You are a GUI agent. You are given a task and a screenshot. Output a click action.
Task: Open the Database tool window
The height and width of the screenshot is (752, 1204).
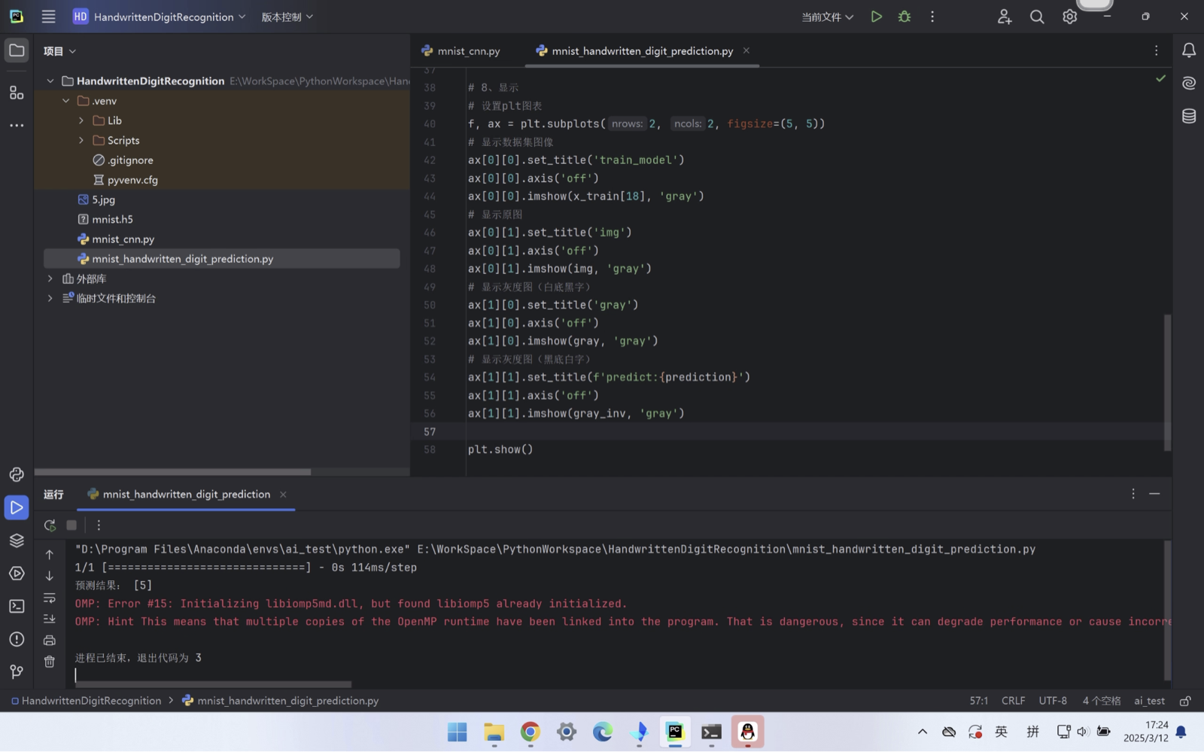pos(1189,116)
